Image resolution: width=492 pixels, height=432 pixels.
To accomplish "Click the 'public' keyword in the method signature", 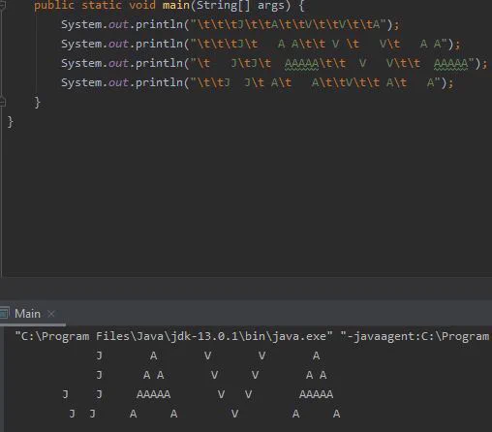I will point(54,6).
